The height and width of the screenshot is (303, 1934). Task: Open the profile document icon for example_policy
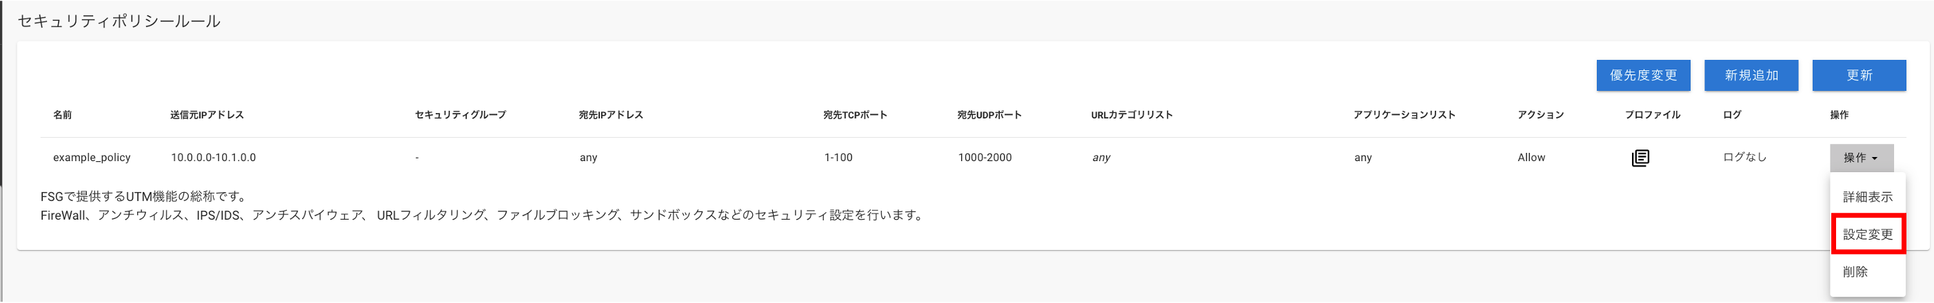pyautogui.click(x=1640, y=158)
